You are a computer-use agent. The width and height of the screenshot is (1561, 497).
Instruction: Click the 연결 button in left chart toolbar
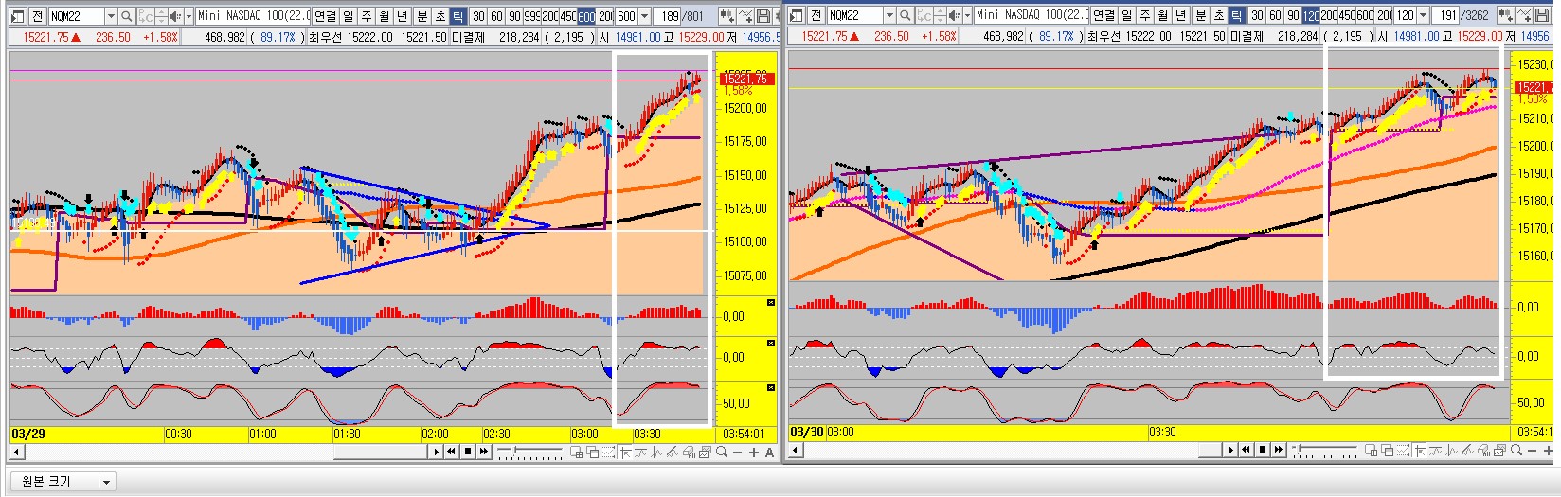[x=325, y=16]
